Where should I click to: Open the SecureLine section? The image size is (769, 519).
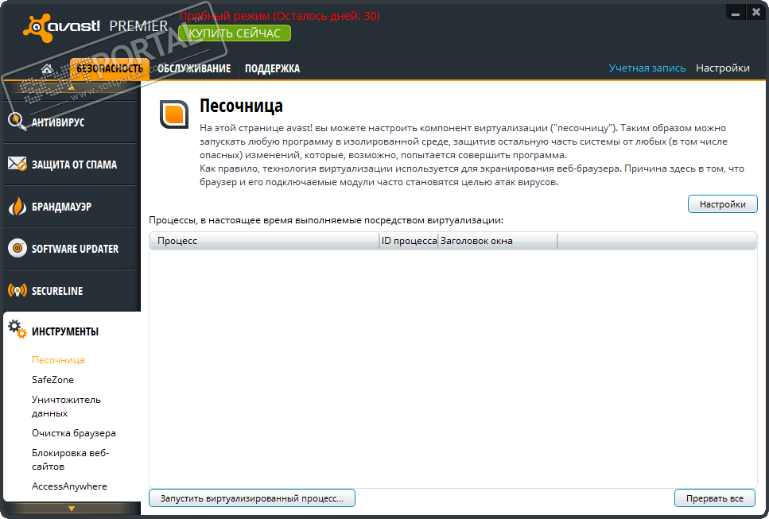[x=72, y=291]
